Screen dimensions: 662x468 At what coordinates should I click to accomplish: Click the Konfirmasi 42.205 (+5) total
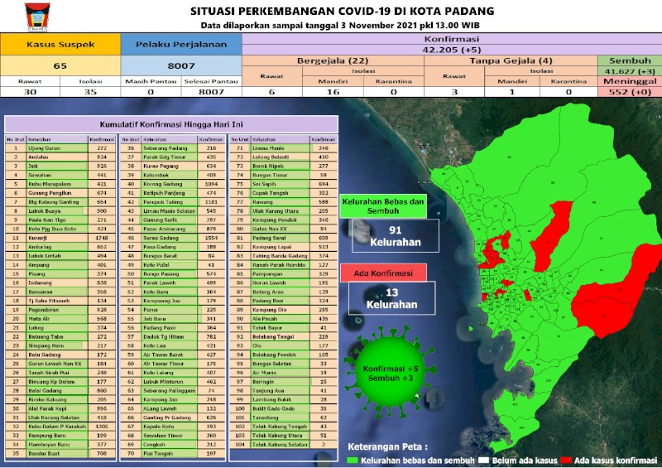pos(452,50)
